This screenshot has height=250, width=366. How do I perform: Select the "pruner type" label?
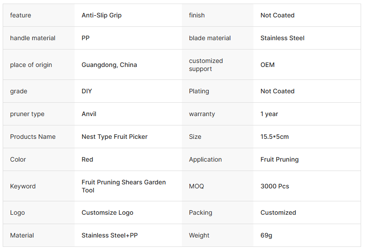(27, 114)
